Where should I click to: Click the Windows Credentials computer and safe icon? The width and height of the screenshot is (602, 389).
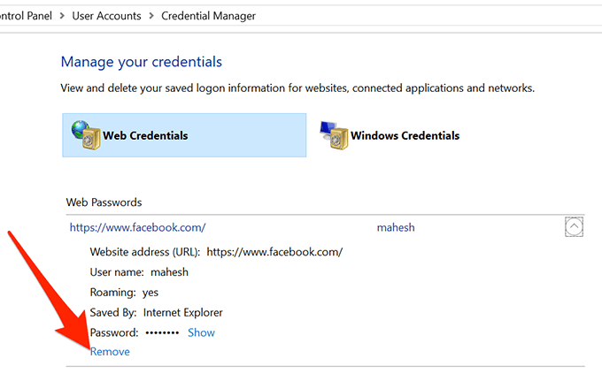pos(333,135)
